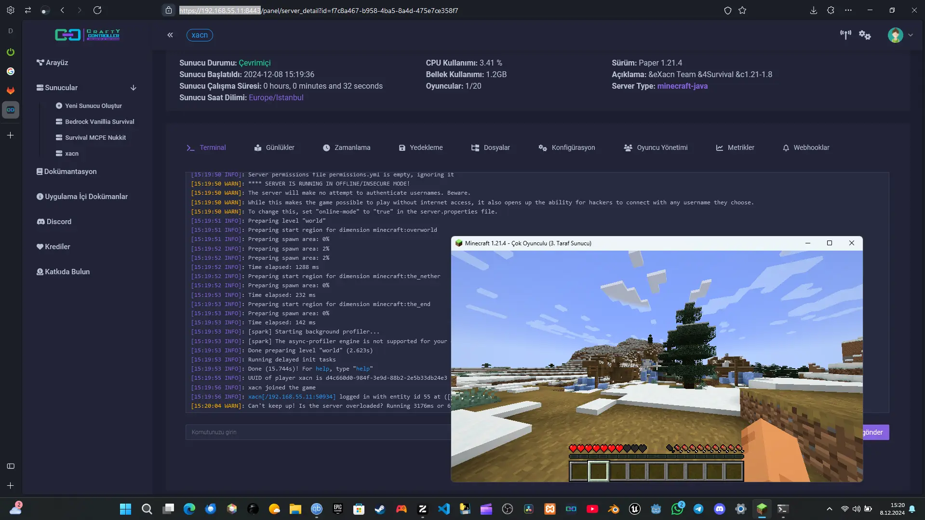The width and height of the screenshot is (925, 520).
Task: Click the Crafty Controller logo
Action: [x=87, y=35]
